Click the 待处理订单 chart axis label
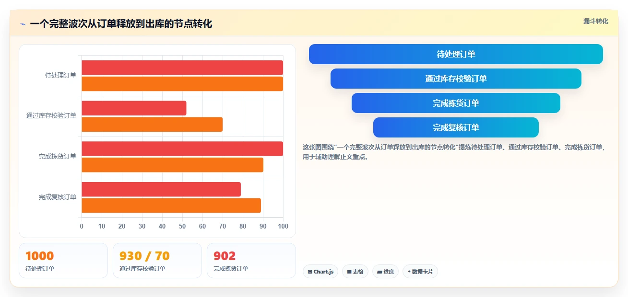 pyautogui.click(x=60, y=75)
